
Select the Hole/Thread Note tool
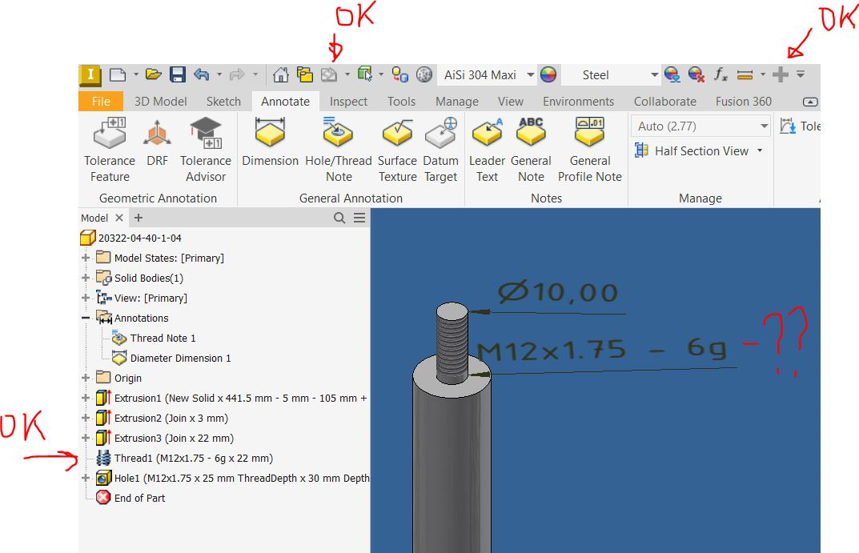339,150
